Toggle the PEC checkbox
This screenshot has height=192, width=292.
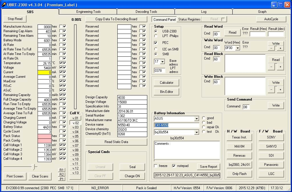click(156, 43)
